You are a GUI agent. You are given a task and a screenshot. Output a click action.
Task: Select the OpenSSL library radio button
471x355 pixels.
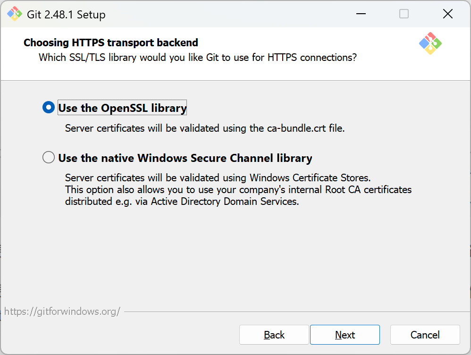click(x=49, y=108)
